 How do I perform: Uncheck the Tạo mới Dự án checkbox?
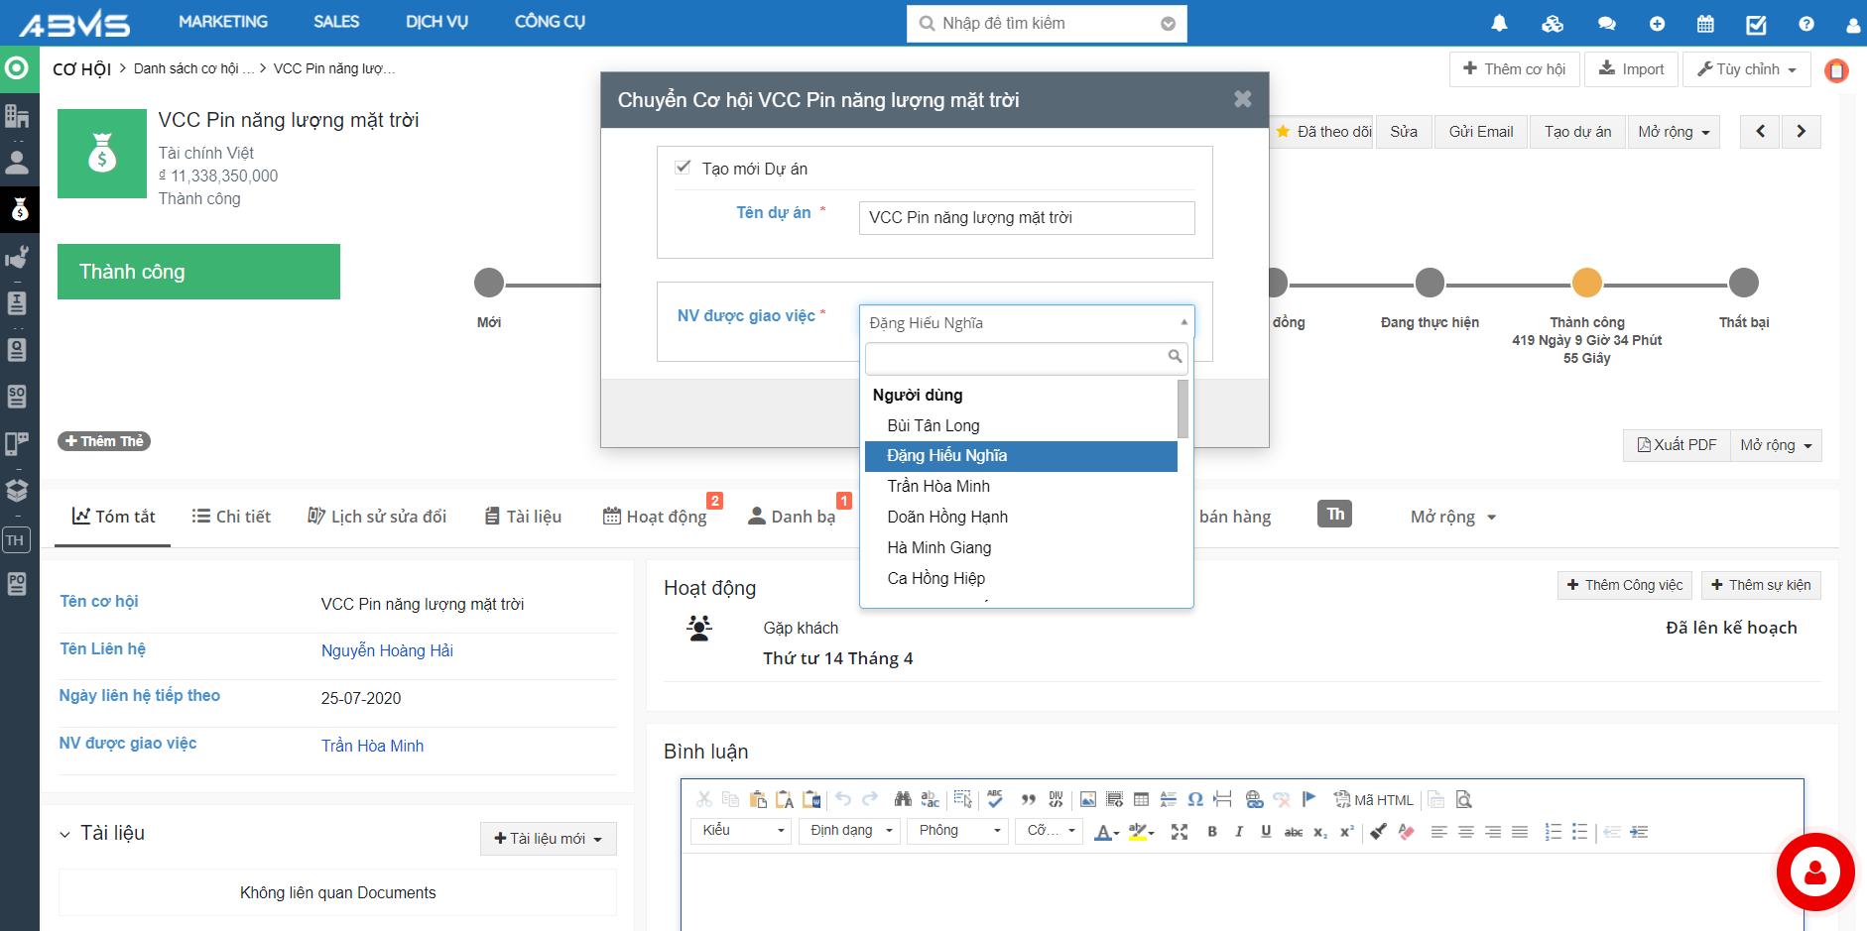(683, 168)
